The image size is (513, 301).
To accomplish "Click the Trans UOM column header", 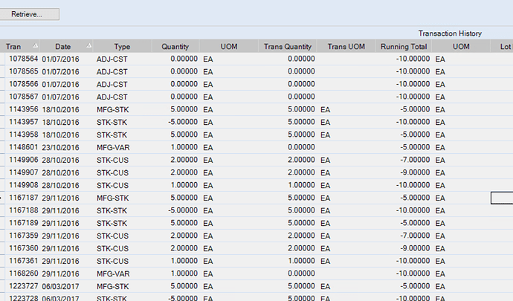I will point(346,47).
